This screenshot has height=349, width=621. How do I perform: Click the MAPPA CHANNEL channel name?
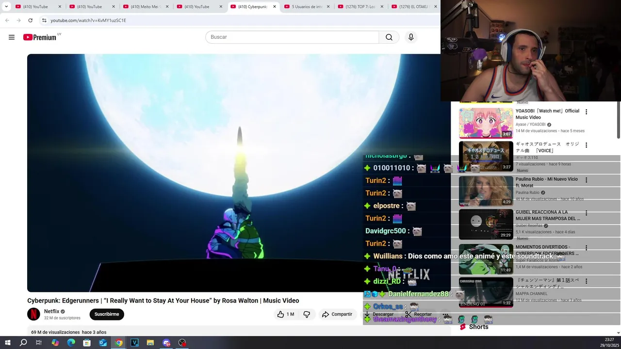pos(531,294)
